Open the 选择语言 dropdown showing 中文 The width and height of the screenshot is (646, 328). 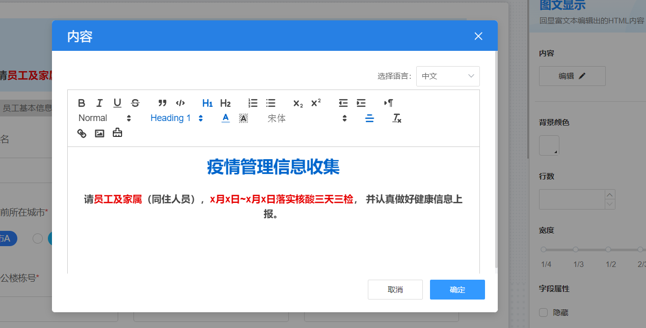(448, 76)
